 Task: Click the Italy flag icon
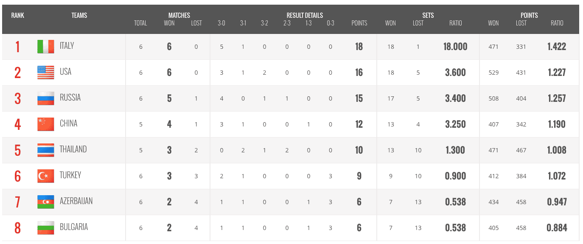tap(46, 47)
